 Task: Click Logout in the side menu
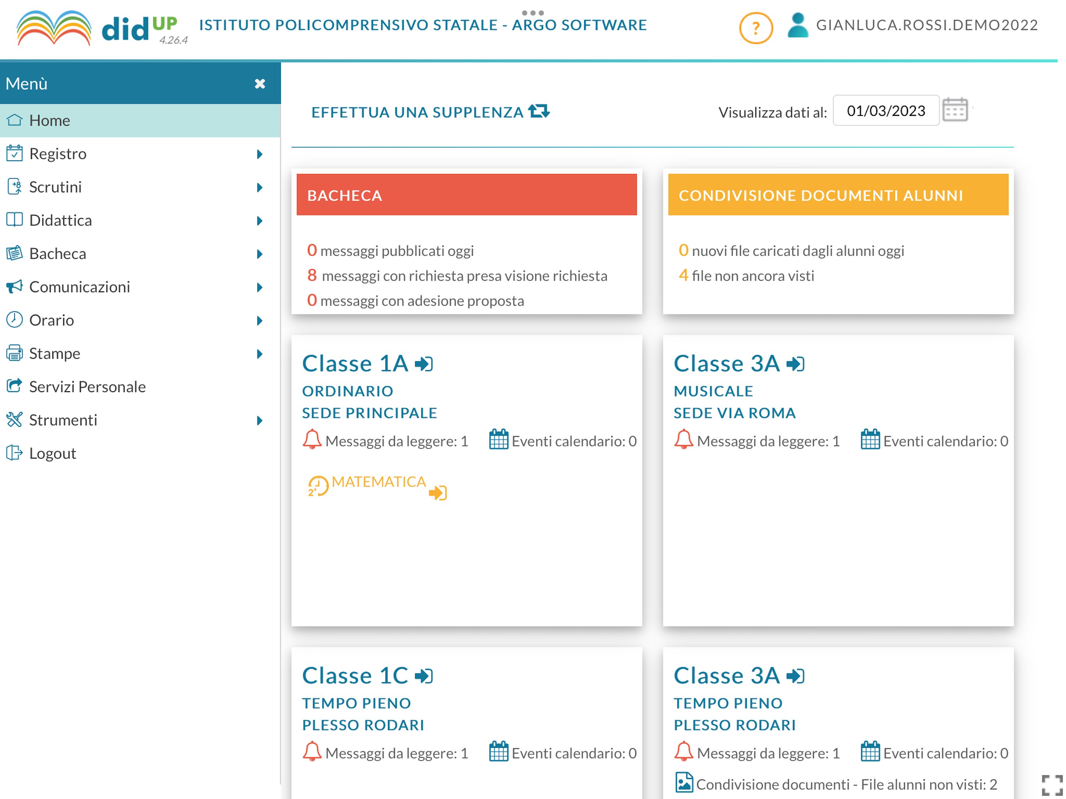(53, 453)
